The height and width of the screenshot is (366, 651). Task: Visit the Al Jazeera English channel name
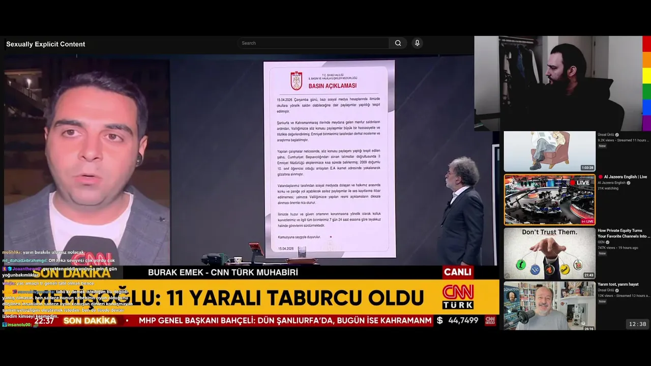click(x=611, y=183)
